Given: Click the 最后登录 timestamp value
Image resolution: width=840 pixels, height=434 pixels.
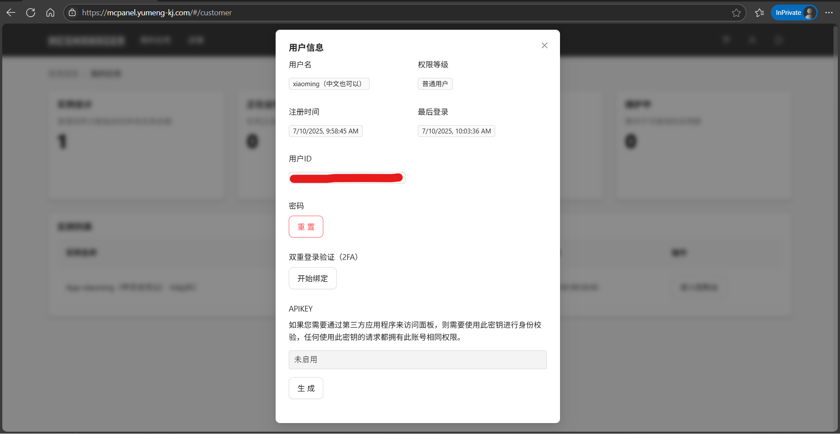Looking at the screenshot, I should point(456,131).
